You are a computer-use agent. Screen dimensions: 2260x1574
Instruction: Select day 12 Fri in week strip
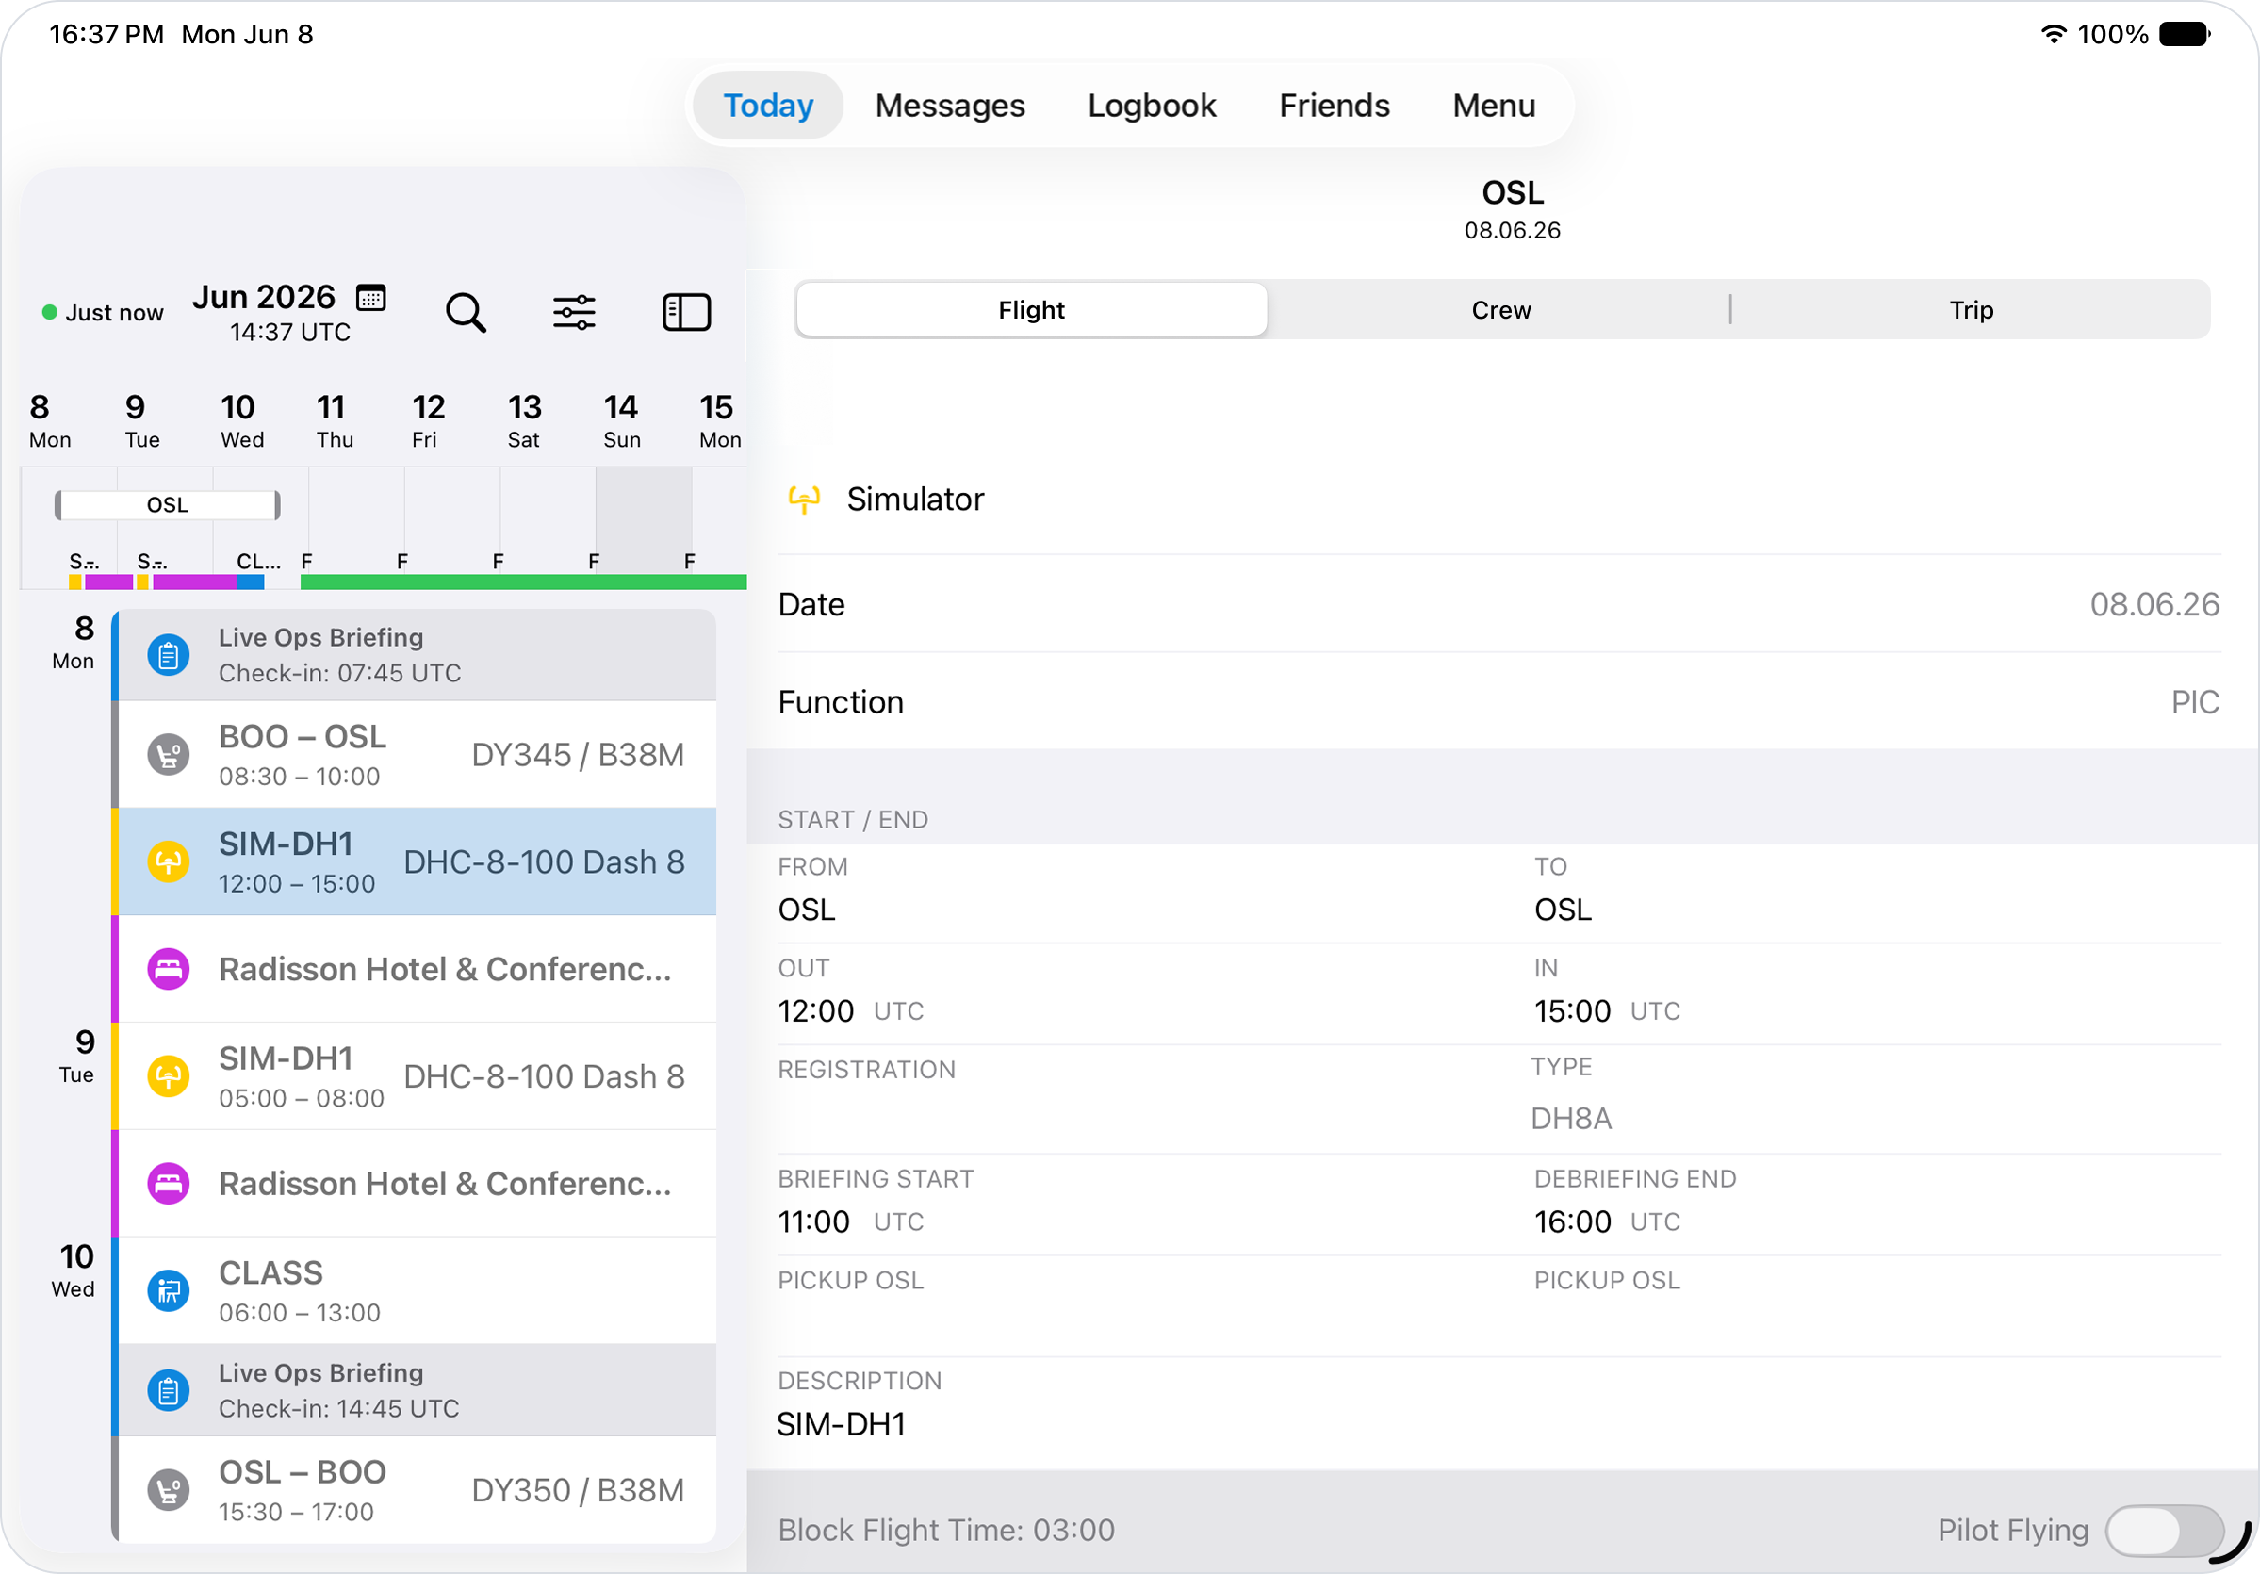(427, 420)
